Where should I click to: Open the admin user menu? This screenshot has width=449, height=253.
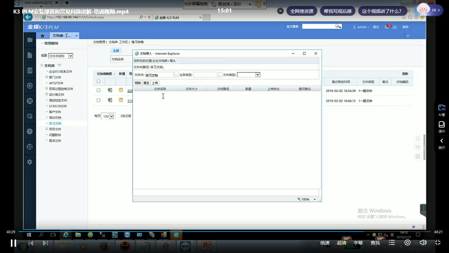click(x=361, y=27)
